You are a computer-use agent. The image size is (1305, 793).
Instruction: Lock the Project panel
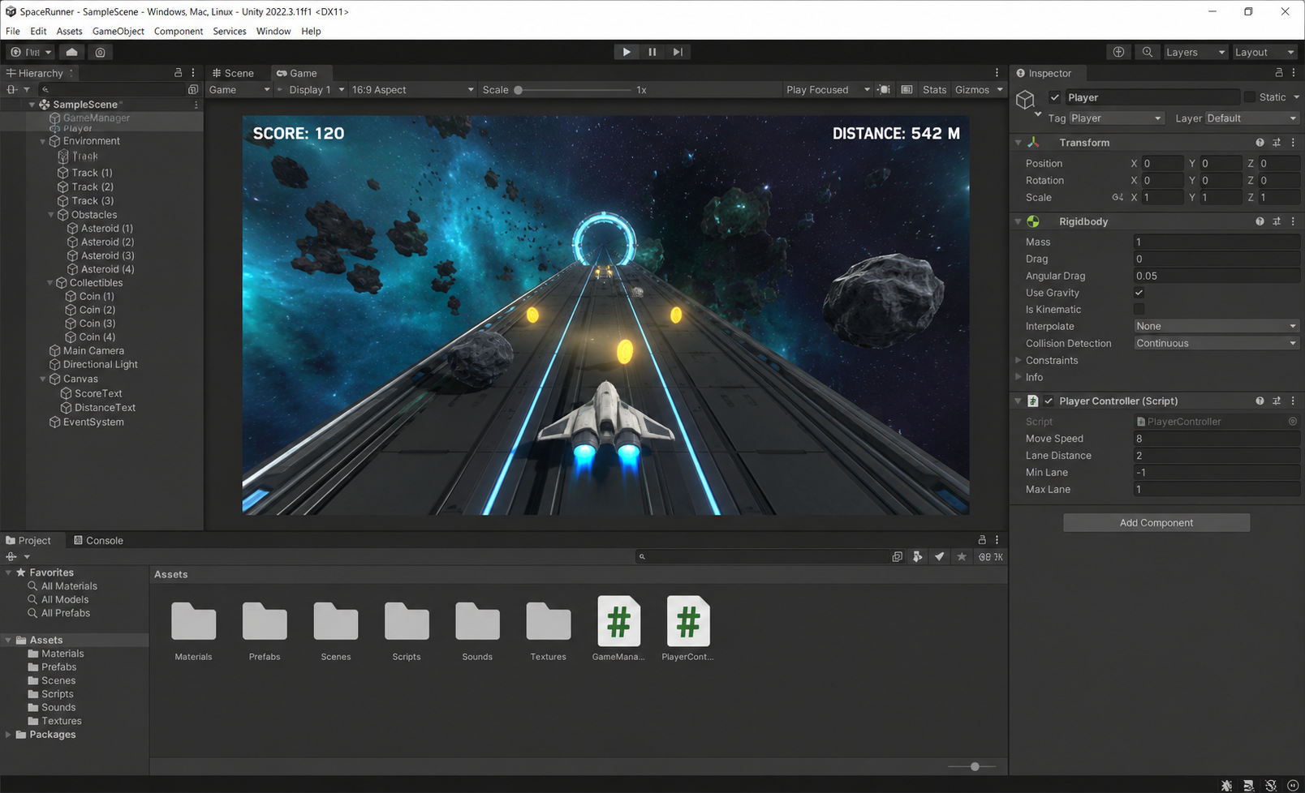pyautogui.click(x=982, y=540)
